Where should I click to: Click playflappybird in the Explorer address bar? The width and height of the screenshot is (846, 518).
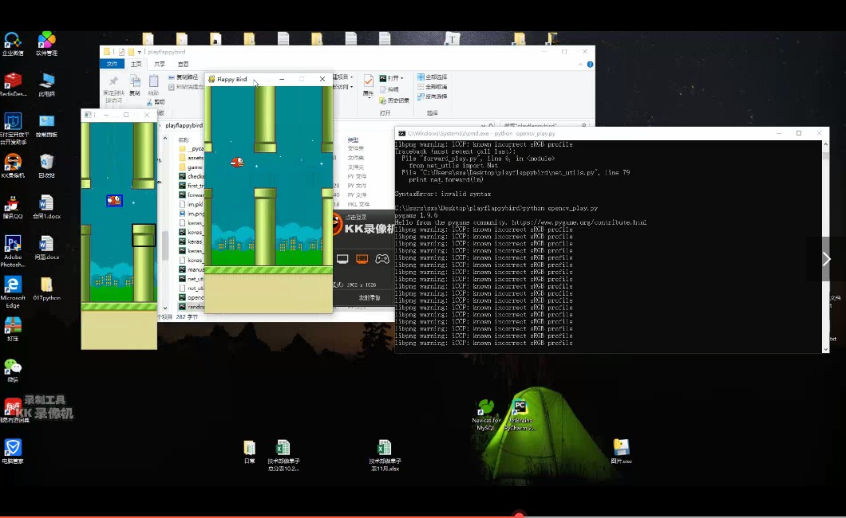[184, 125]
